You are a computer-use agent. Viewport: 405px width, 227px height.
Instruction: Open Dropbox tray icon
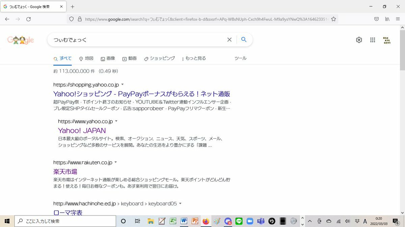coord(357,221)
